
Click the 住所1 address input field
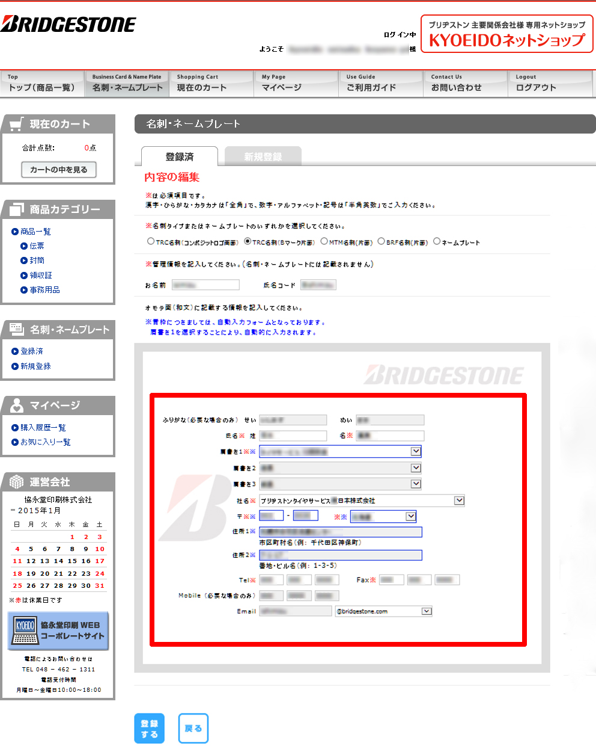coord(340,532)
